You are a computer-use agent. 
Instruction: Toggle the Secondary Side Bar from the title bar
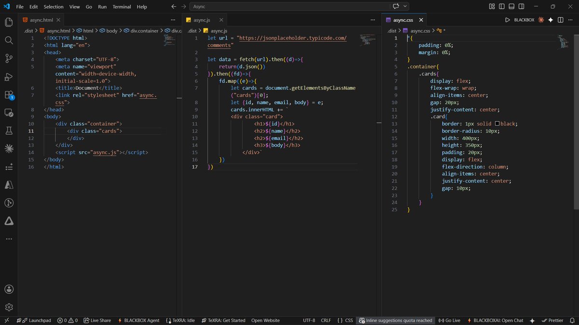point(522,7)
